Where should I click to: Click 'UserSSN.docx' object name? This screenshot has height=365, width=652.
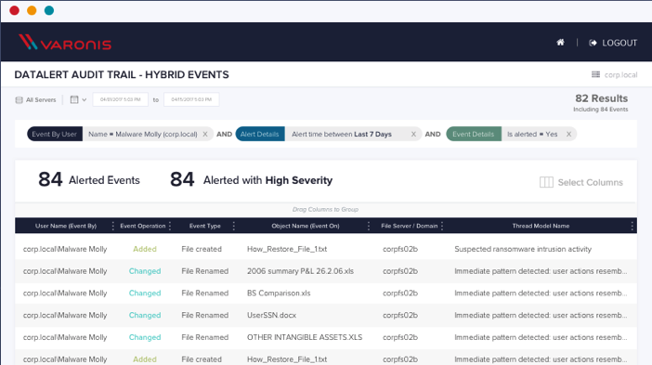(x=271, y=315)
